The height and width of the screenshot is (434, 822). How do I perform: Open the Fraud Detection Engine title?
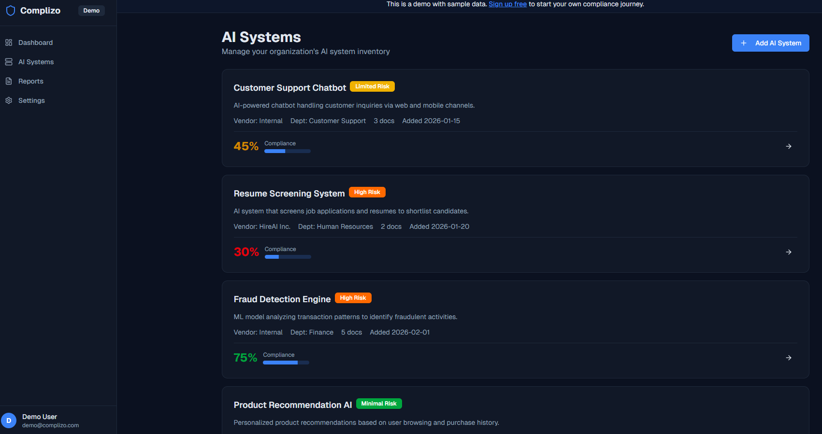pos(282,299)
